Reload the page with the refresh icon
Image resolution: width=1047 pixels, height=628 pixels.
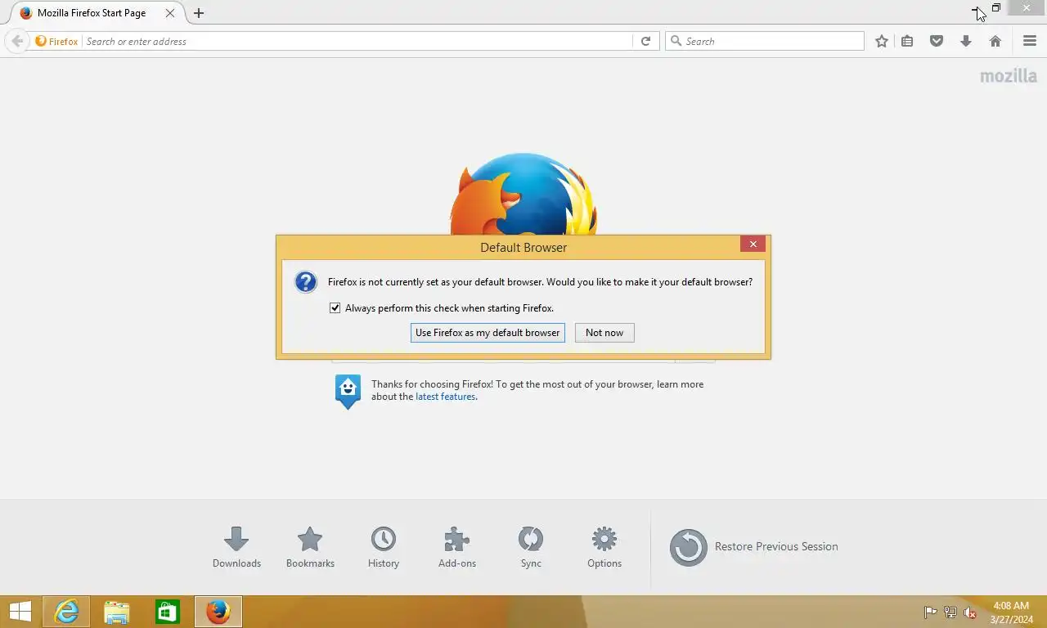coord(645,41)
